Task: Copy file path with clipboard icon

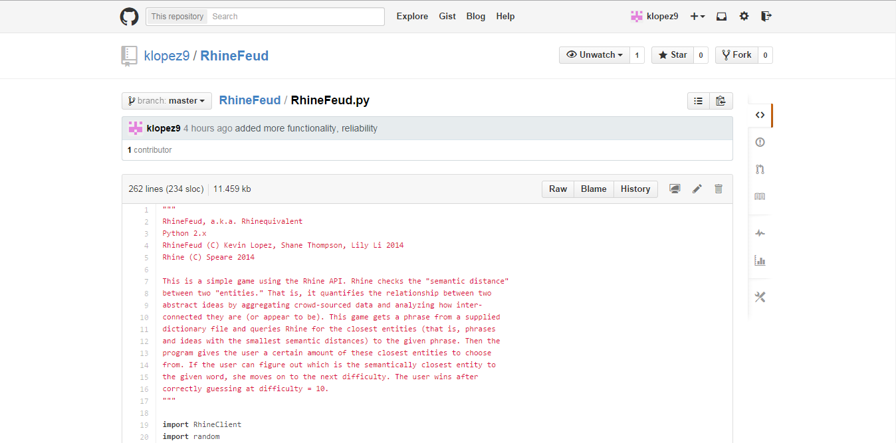Action: point(721,101)
